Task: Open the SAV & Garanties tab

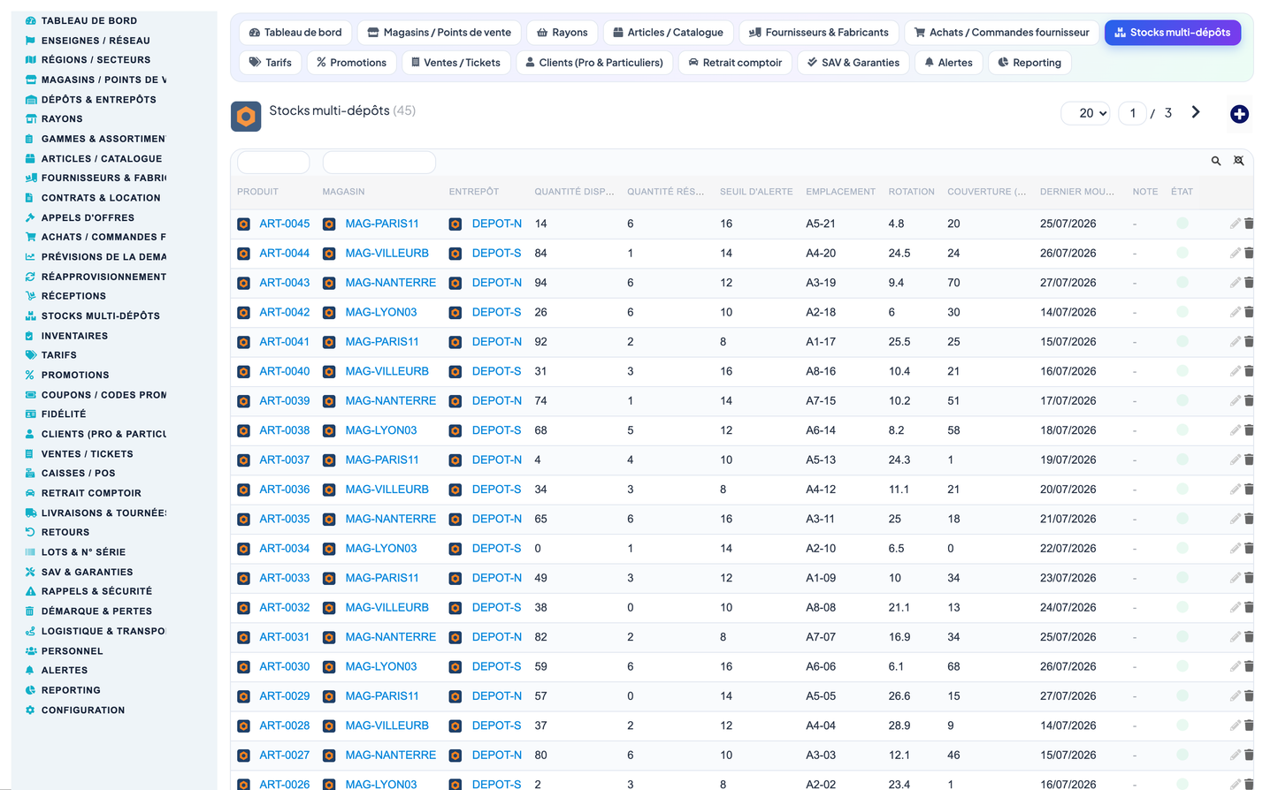Action: coord(853,63)
